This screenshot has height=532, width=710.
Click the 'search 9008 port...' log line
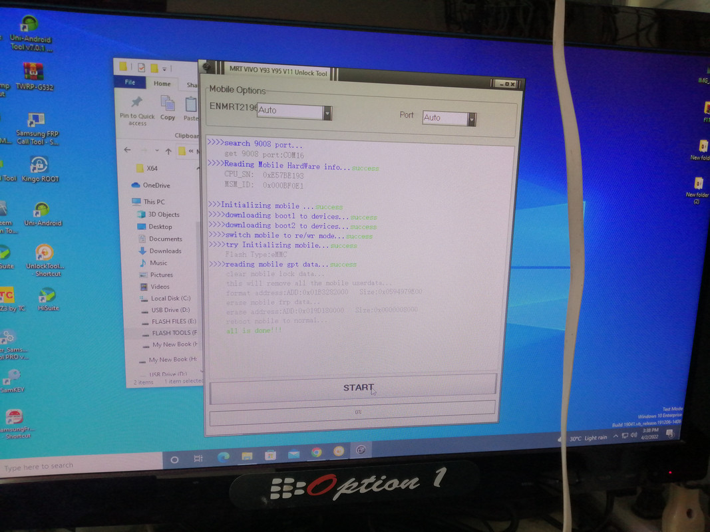coord(255,144)
